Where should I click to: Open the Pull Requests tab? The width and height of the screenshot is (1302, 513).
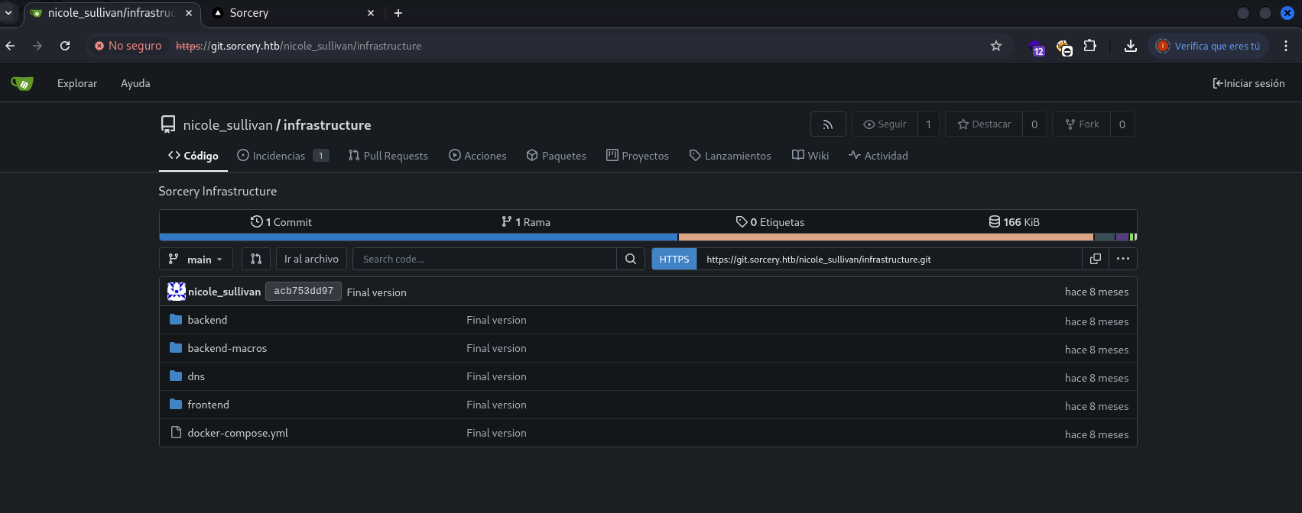coord(388,156)
